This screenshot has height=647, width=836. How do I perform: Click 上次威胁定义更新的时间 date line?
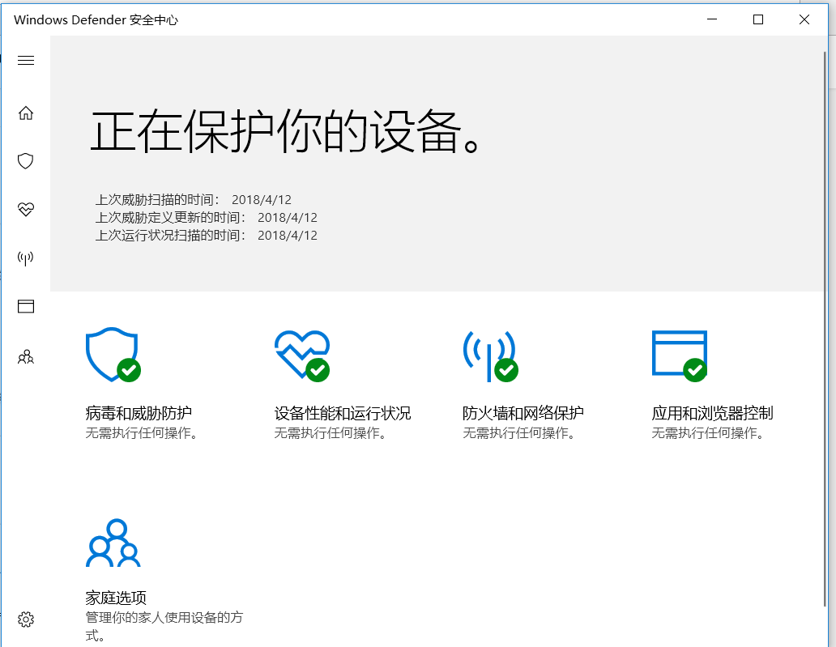[x=207, y=218]
